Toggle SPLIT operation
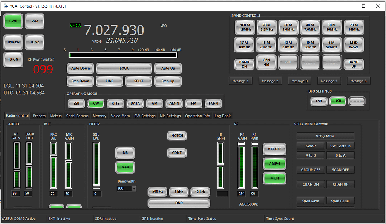This screenshot has height=224, width=386. [139, 81]
